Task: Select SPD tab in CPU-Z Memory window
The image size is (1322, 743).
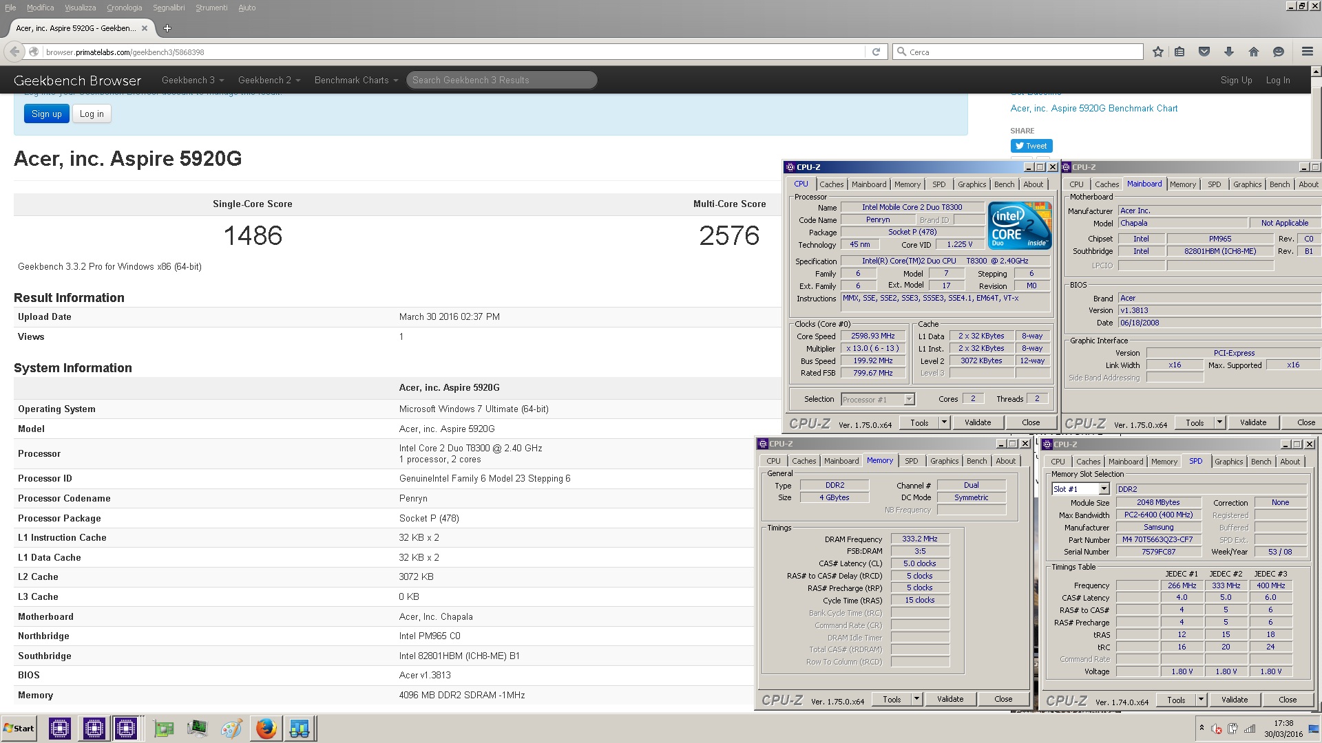Action: point(911,461)
